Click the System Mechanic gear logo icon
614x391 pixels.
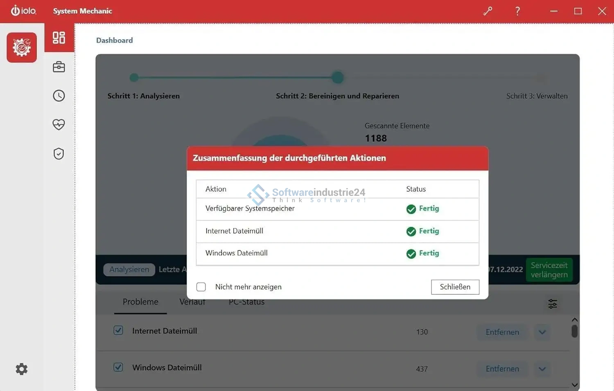click(22, 48)
